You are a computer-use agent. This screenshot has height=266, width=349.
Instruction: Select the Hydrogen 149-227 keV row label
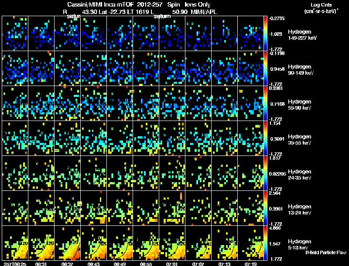point(302,35)
